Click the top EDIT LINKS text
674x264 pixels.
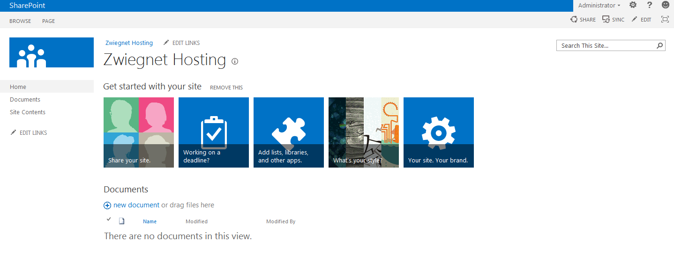tap(186, 43)
